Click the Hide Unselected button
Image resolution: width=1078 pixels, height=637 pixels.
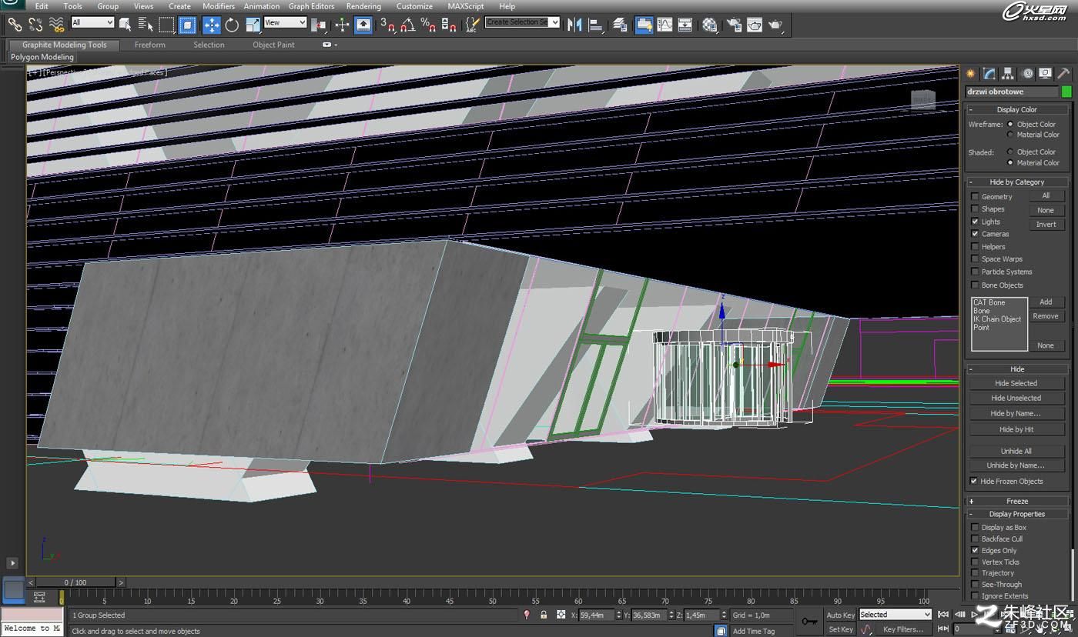[1016, 398]
